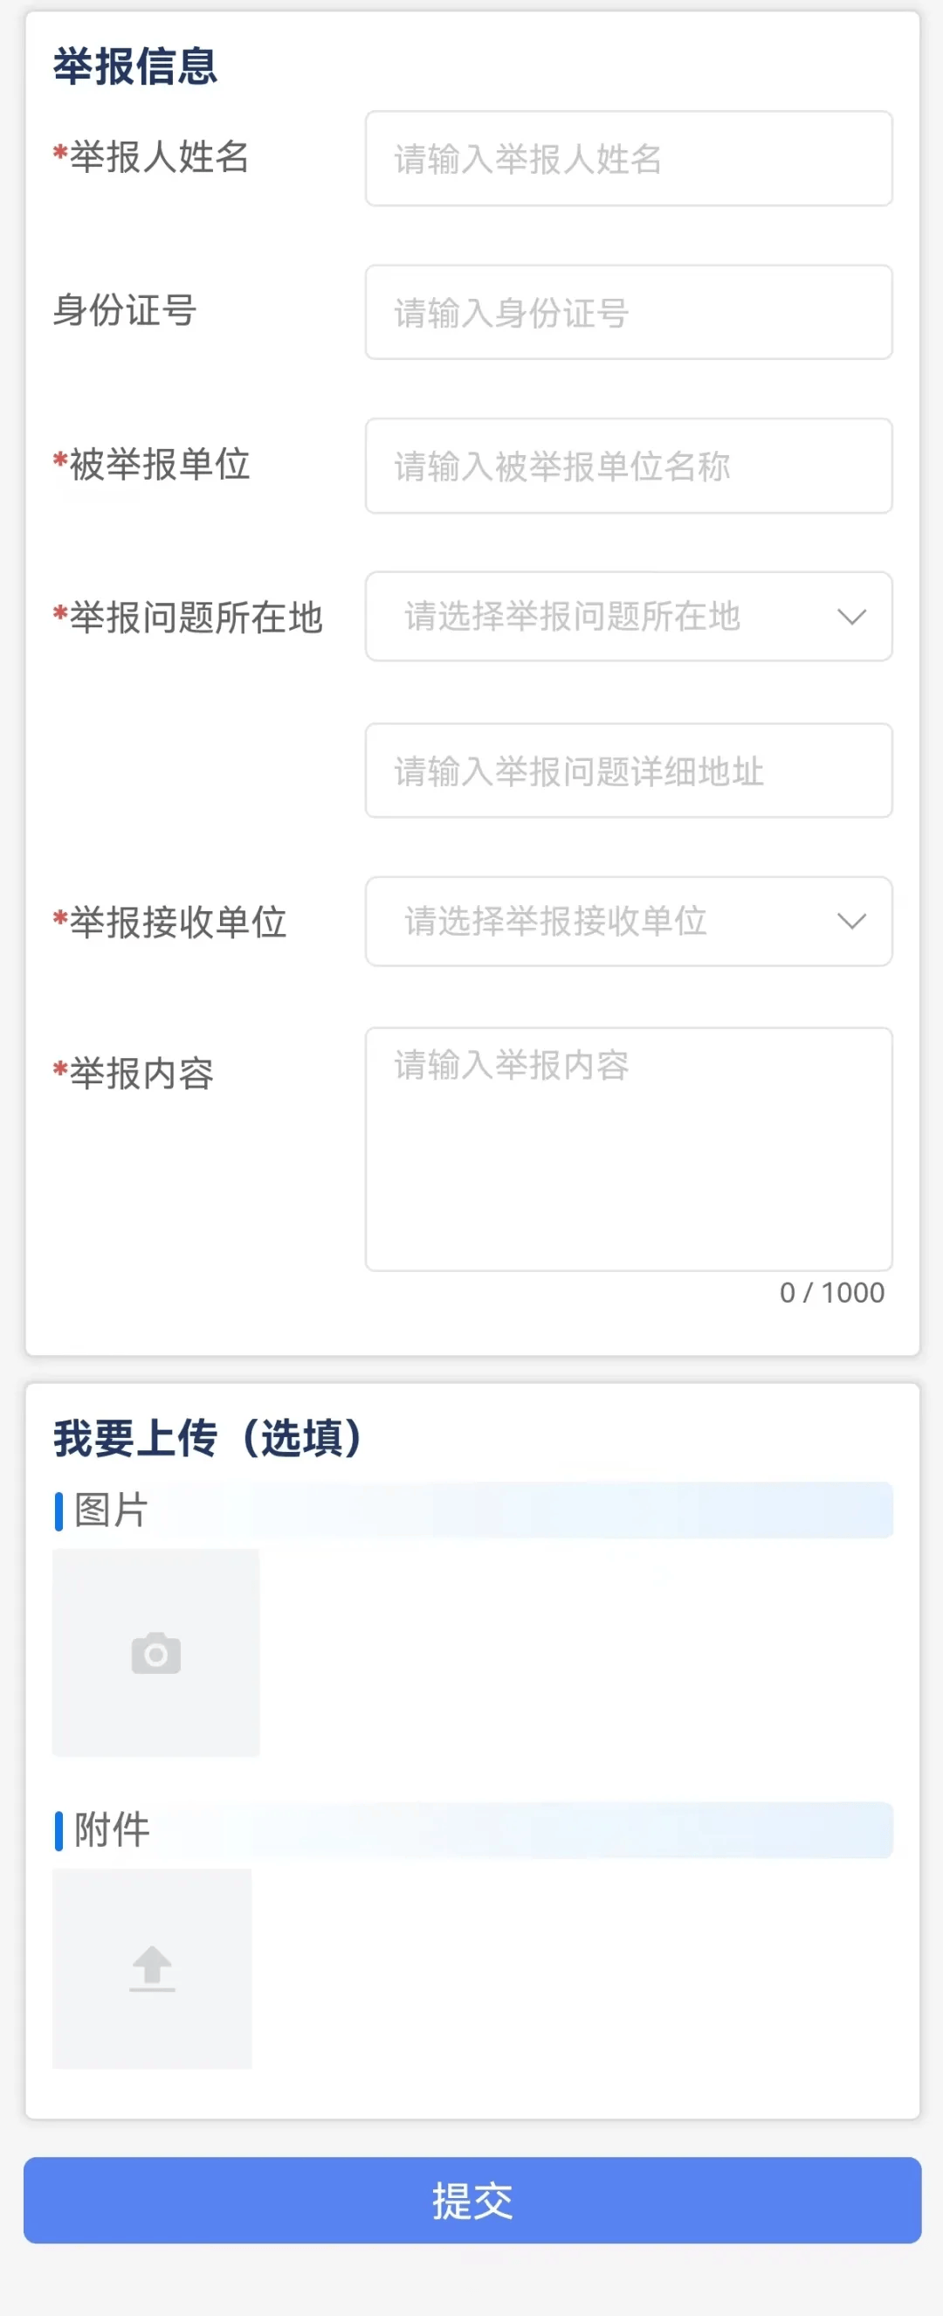Click the 我要上传（选填）heading

point(209,1437)
